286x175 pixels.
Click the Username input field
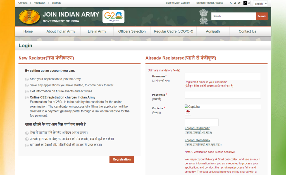(223, 76)
